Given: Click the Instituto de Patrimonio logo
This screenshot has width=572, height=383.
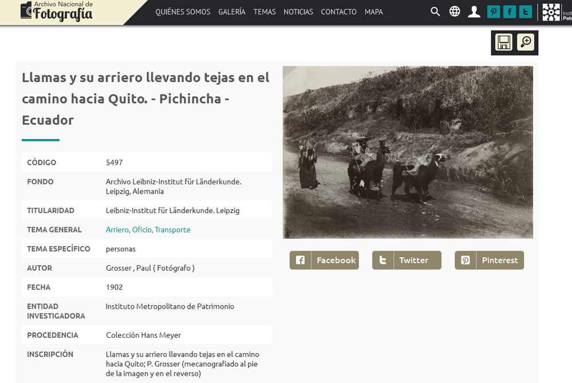Looking at the screenshot, I should point(557,12).
